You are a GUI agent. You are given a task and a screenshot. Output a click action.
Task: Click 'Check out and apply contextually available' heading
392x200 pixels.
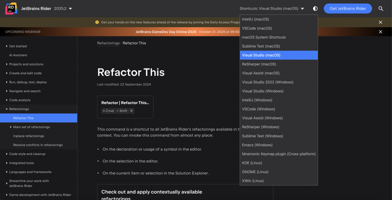tap(152, 192)
